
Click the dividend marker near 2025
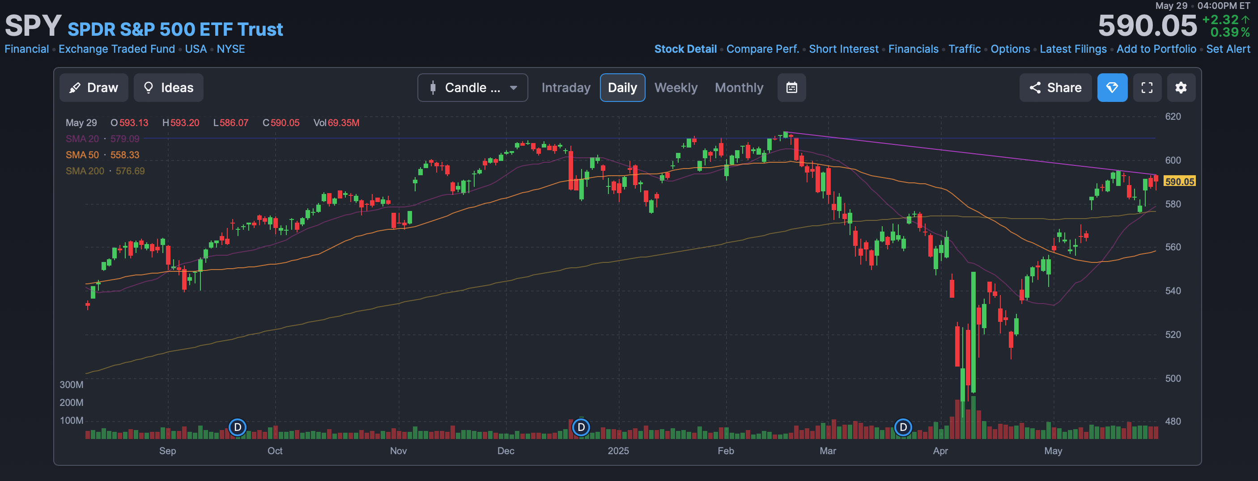click(x=581, y=427)
